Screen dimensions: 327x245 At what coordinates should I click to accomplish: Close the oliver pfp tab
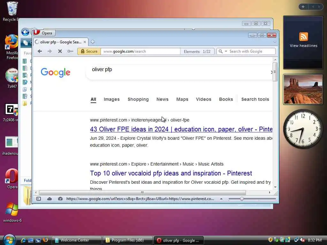coord(85,42)
